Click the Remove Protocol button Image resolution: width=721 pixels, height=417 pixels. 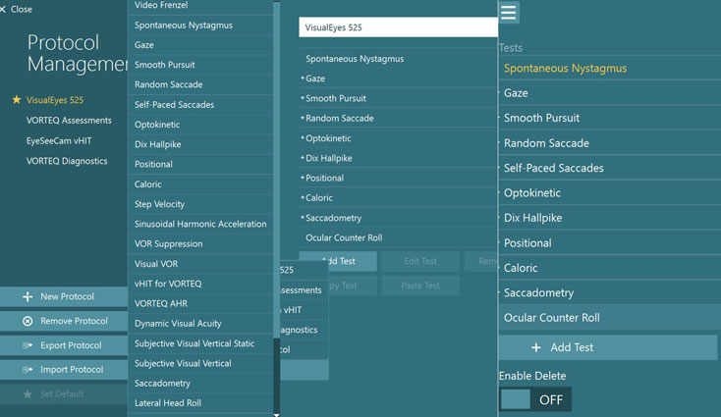(64, 321)
